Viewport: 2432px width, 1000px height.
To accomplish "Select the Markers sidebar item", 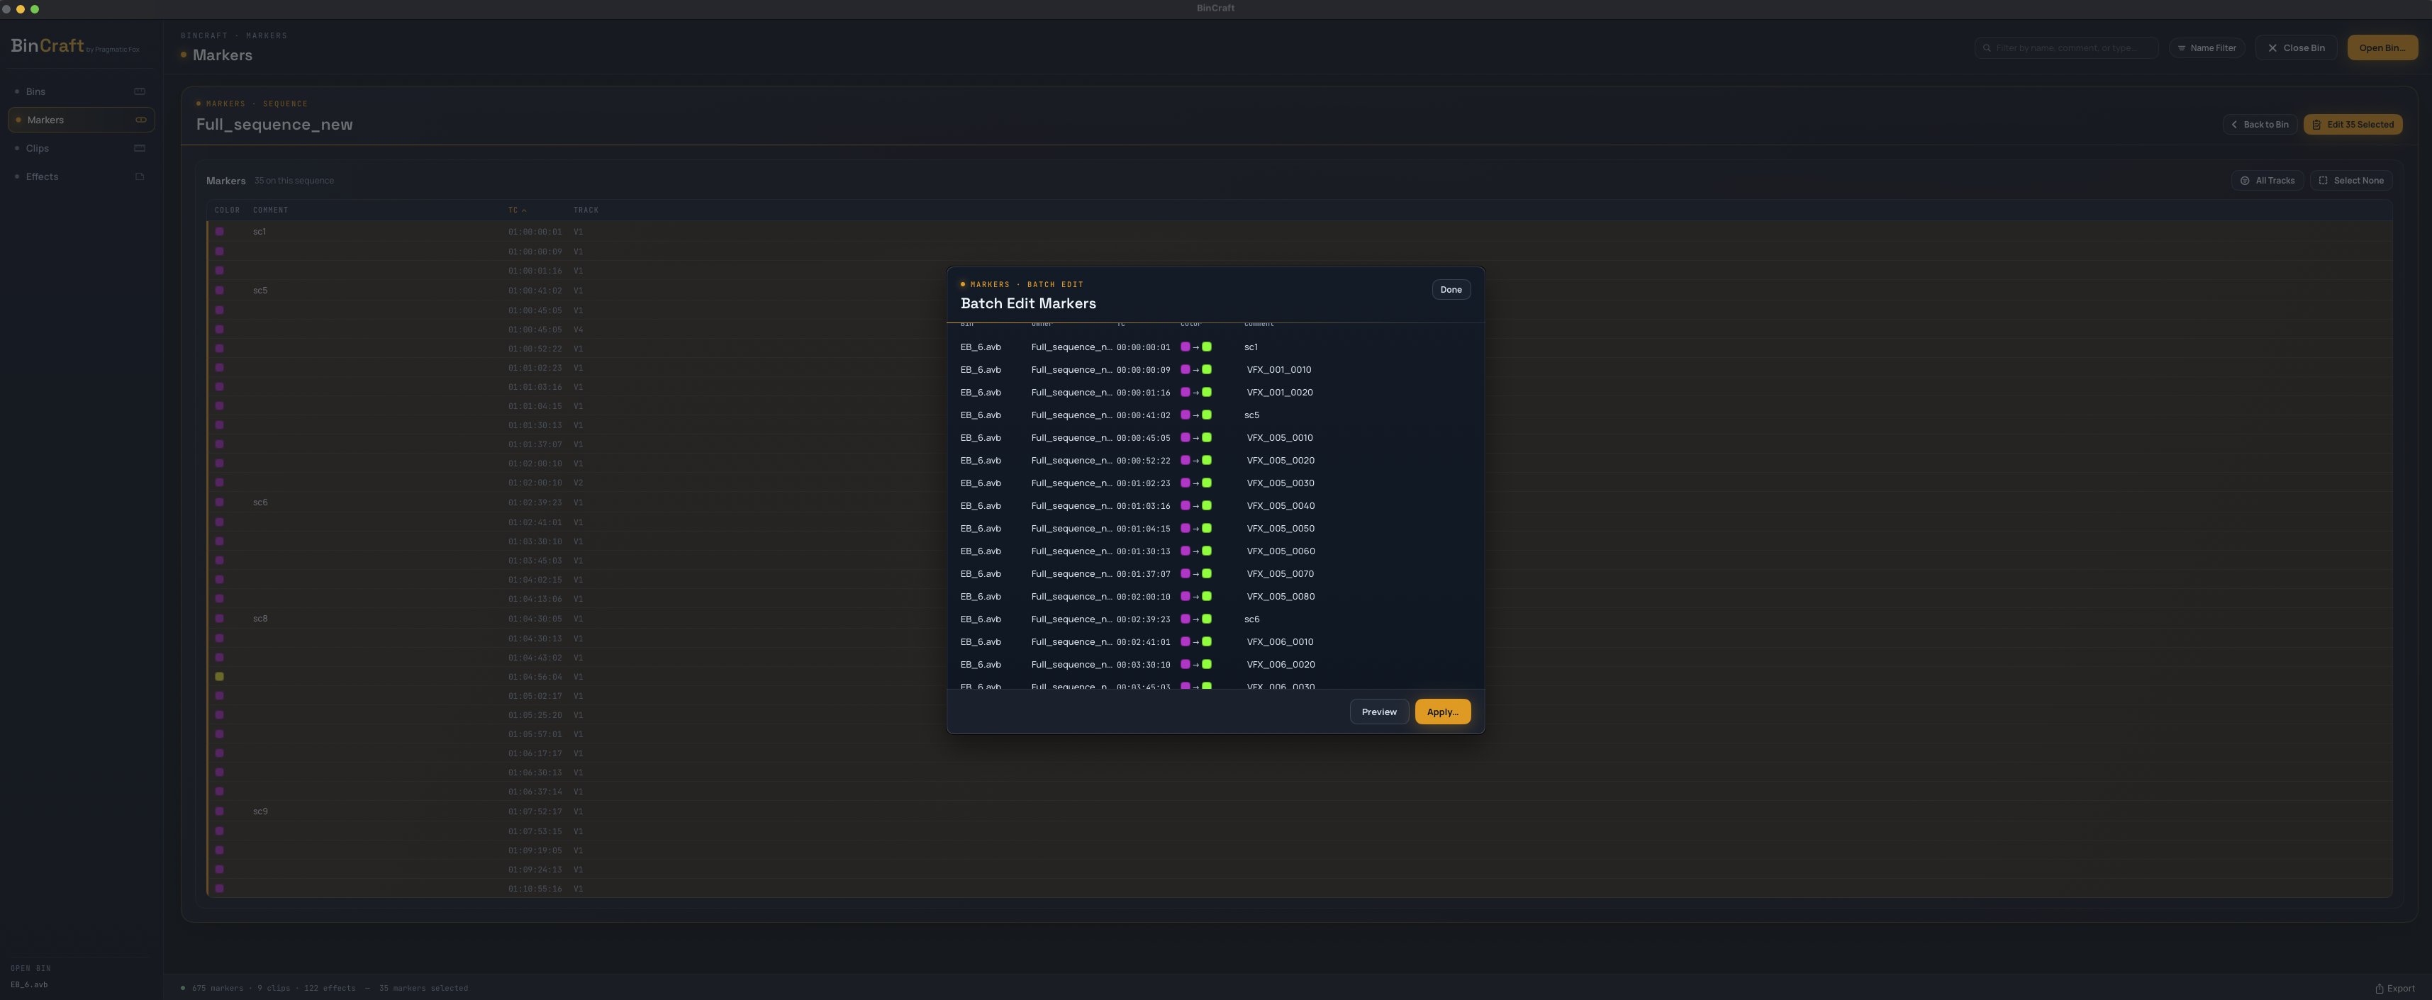I will point(82,120).
